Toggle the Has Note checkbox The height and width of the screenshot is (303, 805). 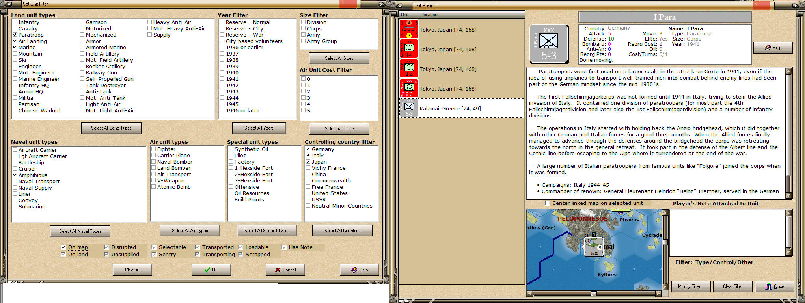tap(284, 247)
